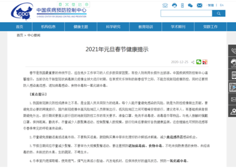
Task: Open the 首页 navigation tab
Action: pos(20,27)
